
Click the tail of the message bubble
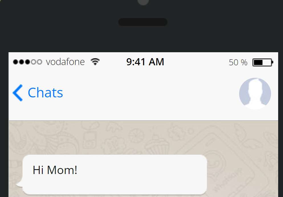tap(19, 185)
